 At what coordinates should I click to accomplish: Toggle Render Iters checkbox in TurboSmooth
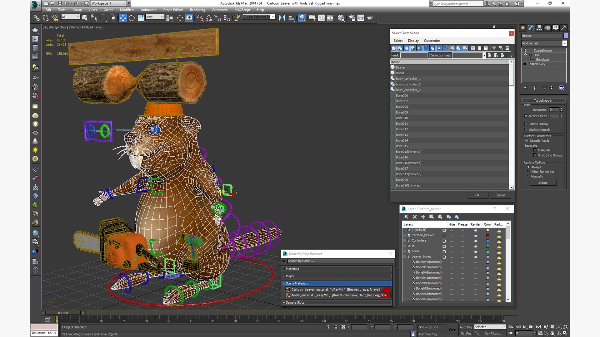(526, 116)
